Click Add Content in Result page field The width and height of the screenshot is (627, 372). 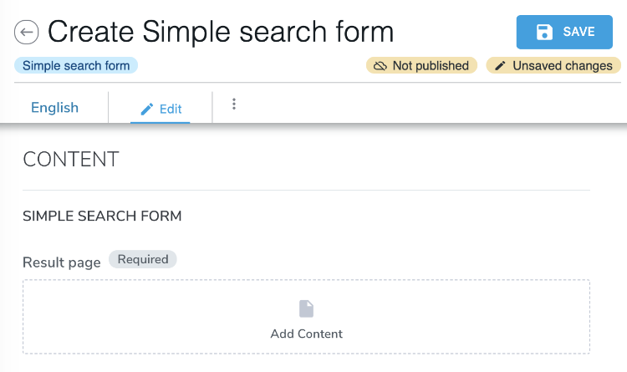click(x=306, y=334)
